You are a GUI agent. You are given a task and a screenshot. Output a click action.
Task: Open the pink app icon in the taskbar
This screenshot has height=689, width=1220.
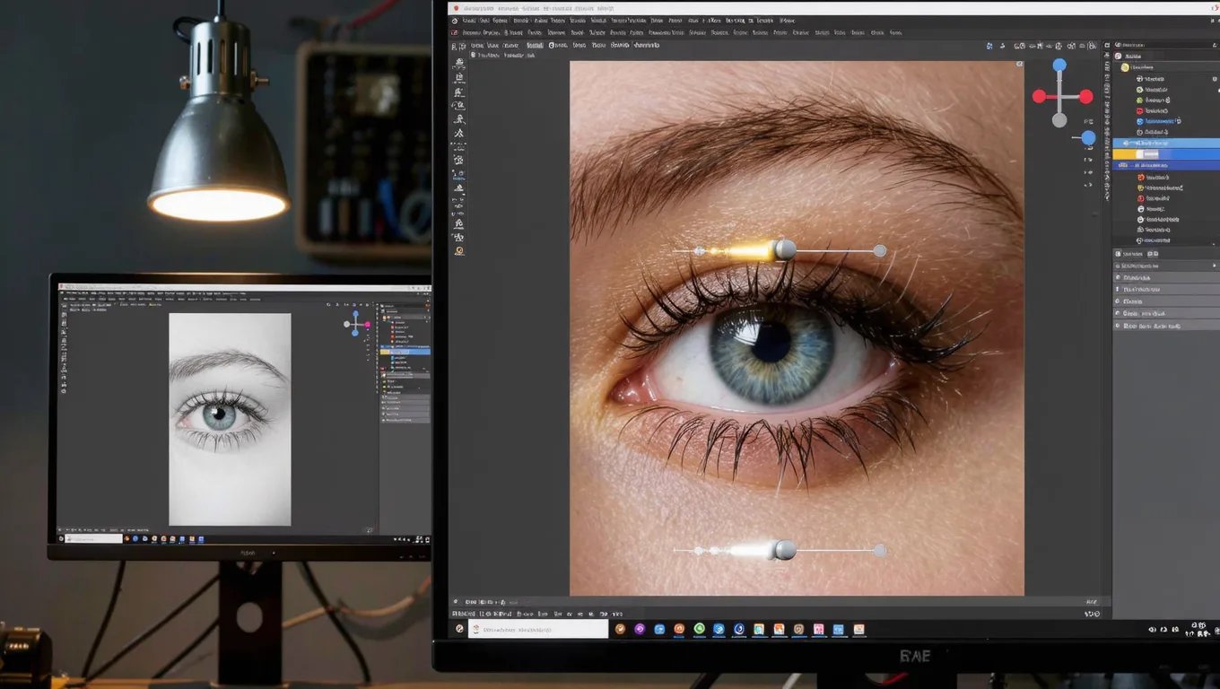coord(818,630)
